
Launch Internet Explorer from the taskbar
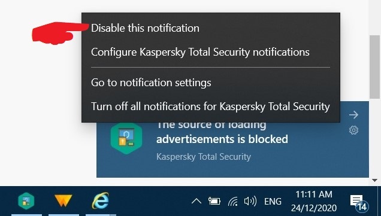[101, 200]
